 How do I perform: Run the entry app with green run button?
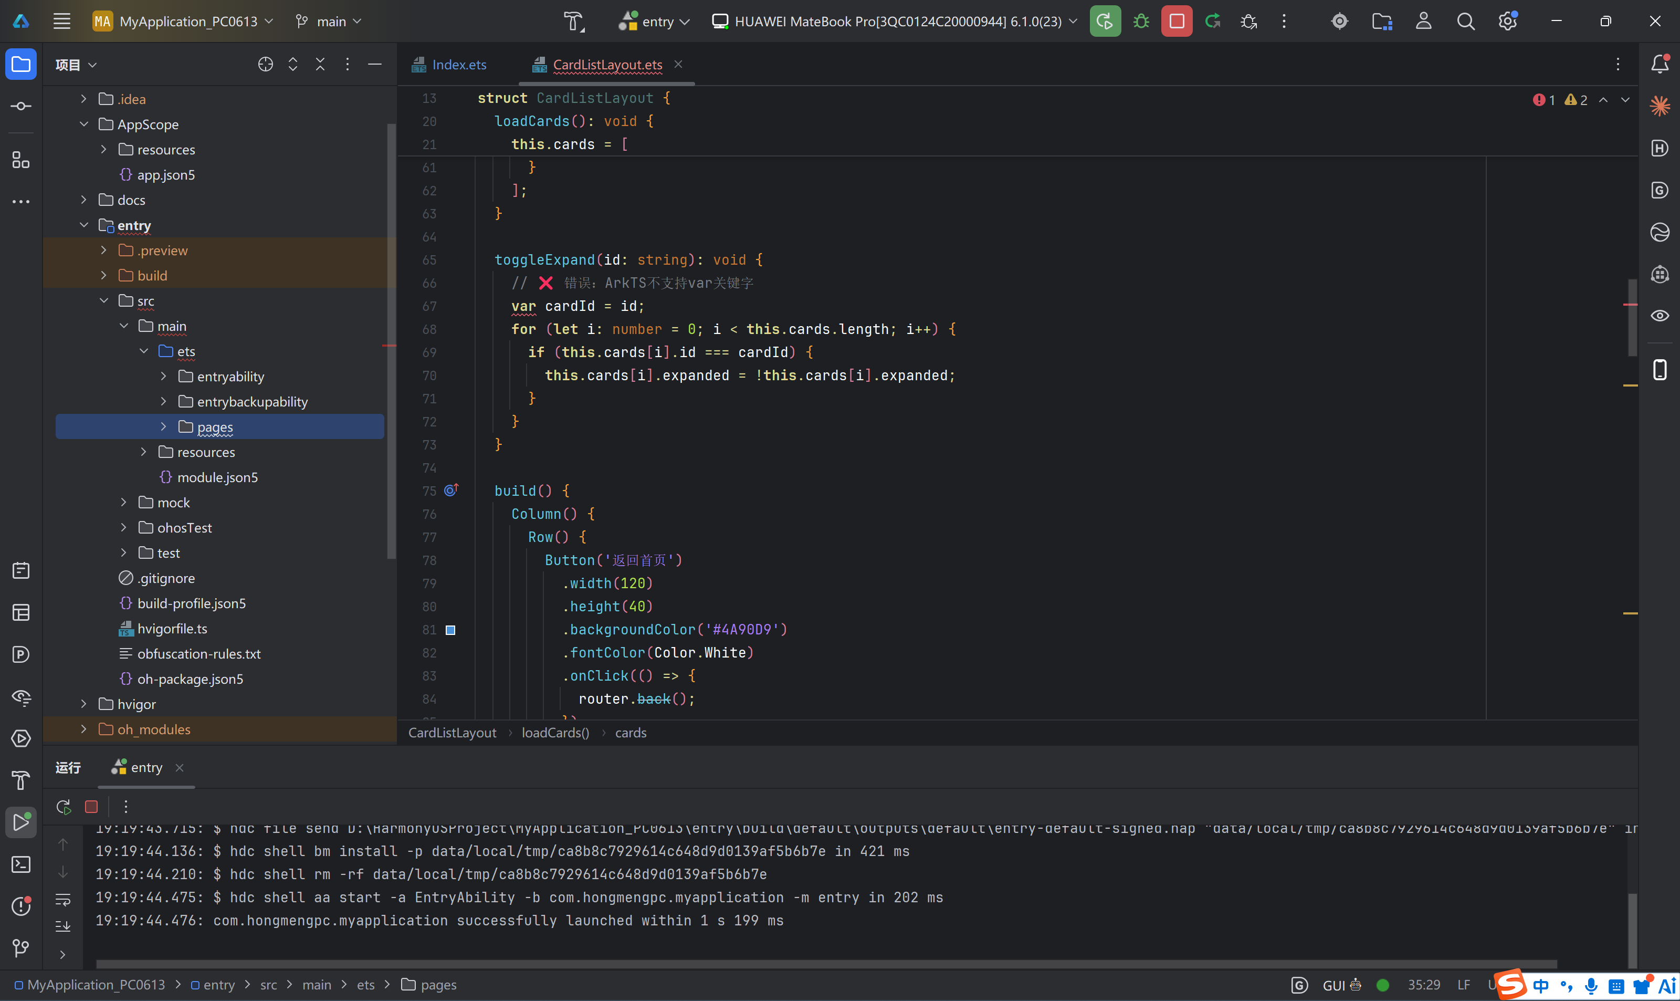1105,22
